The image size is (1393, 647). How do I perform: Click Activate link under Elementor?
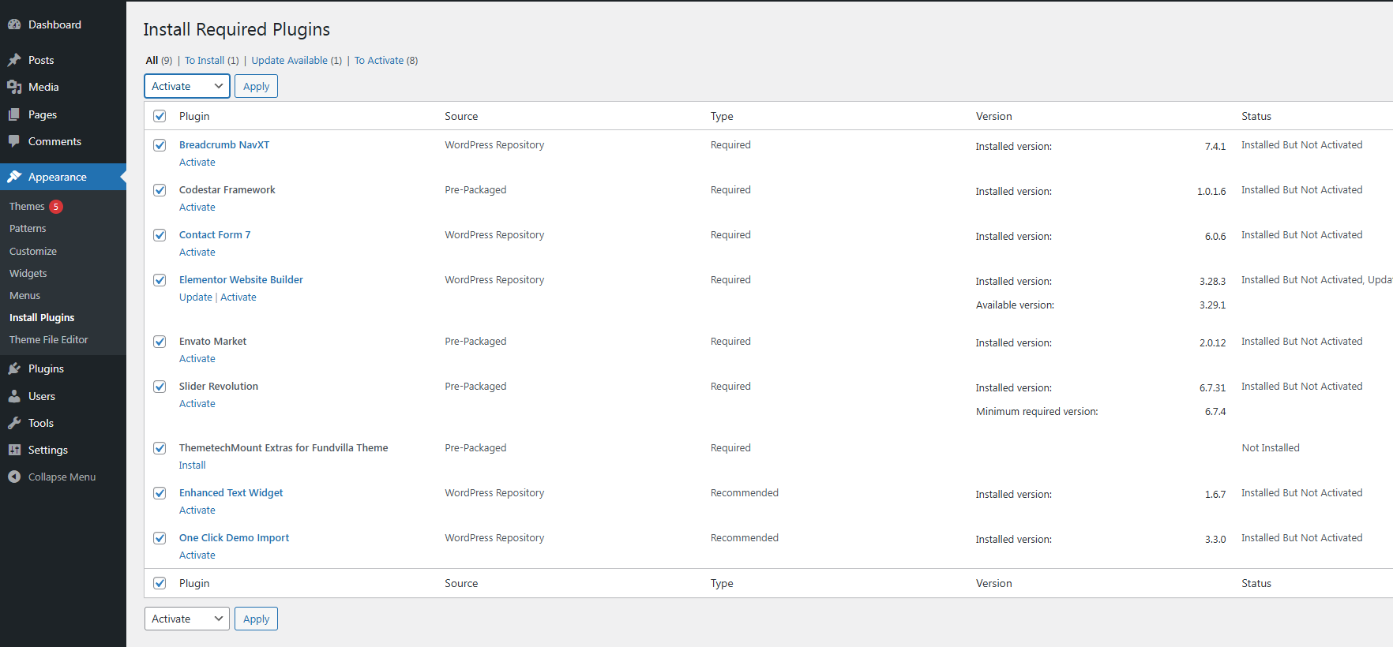(238, 297)
